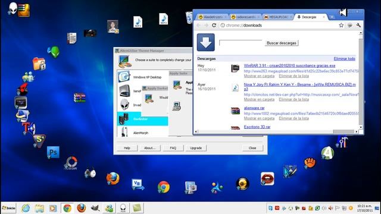Click the bookmark star in Chrome's address bar
Screen dimensions: 381x214
point(341,25)
